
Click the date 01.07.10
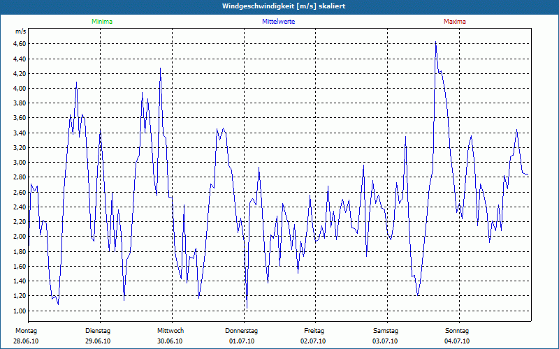pos(242,341)
